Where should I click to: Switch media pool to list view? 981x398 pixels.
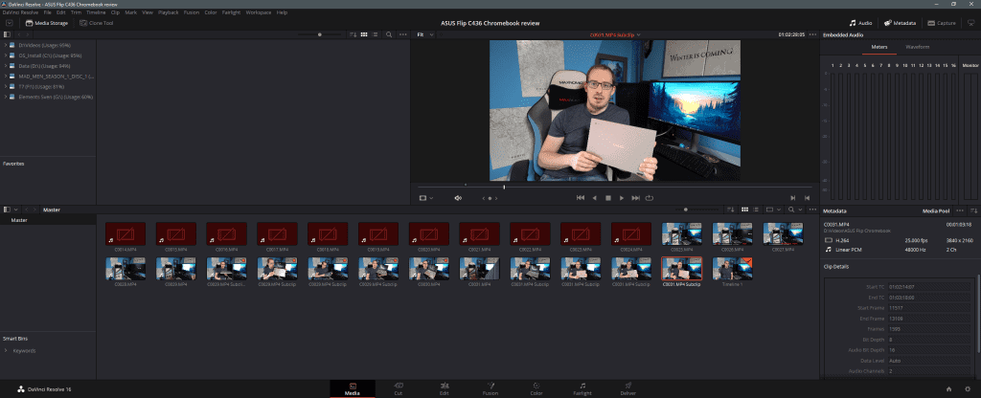755,210
